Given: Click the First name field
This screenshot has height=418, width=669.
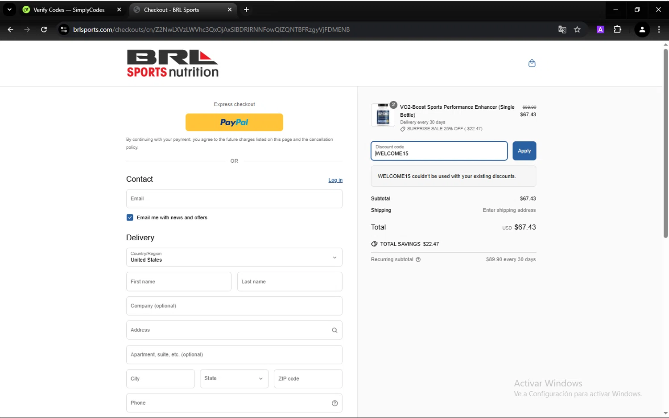Looking at the screenshot, I should point(178,282).
